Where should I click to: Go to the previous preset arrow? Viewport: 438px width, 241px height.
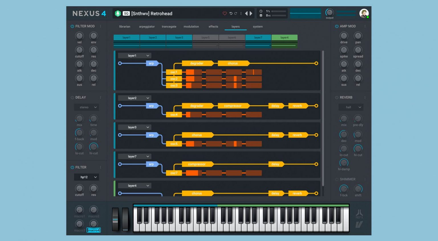click(246, 13)
